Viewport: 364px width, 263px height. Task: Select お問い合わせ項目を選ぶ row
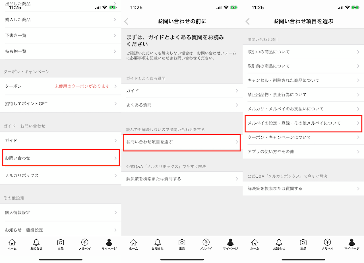182,142
